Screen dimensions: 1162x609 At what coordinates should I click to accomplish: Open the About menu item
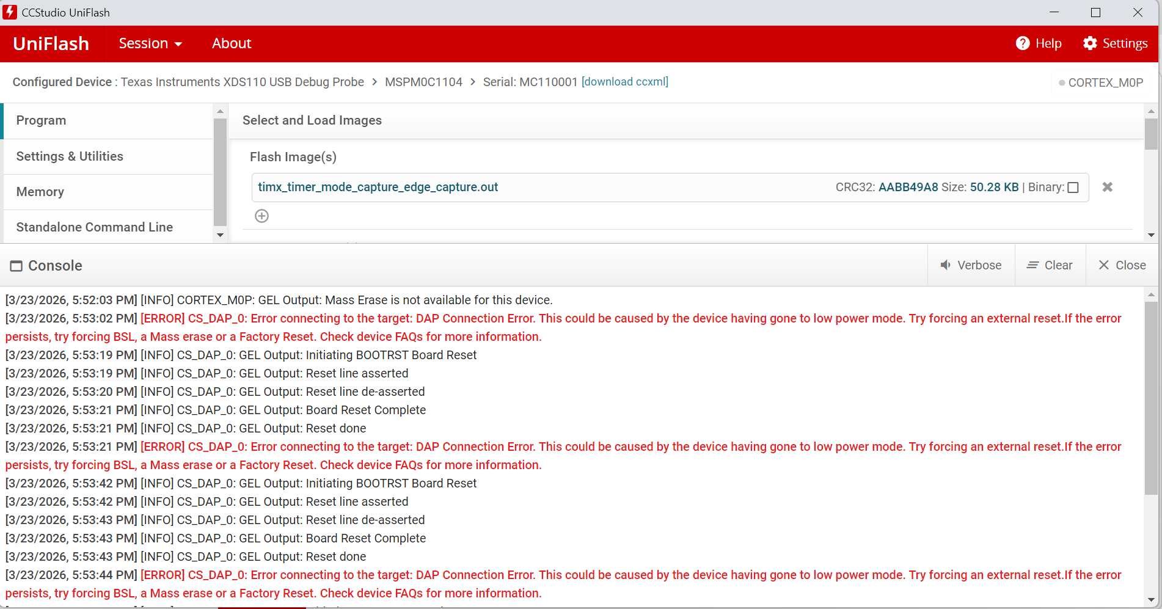pos(232,43)
